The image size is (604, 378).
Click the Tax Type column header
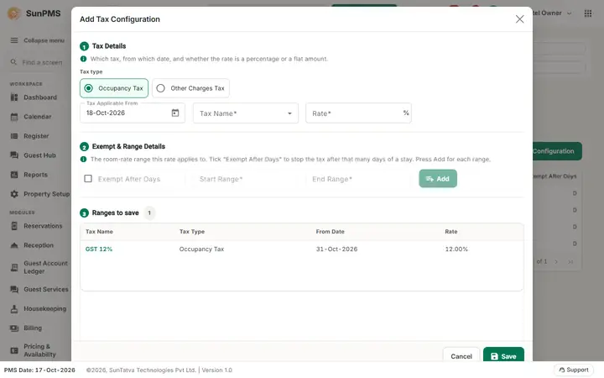coord(192,232)
